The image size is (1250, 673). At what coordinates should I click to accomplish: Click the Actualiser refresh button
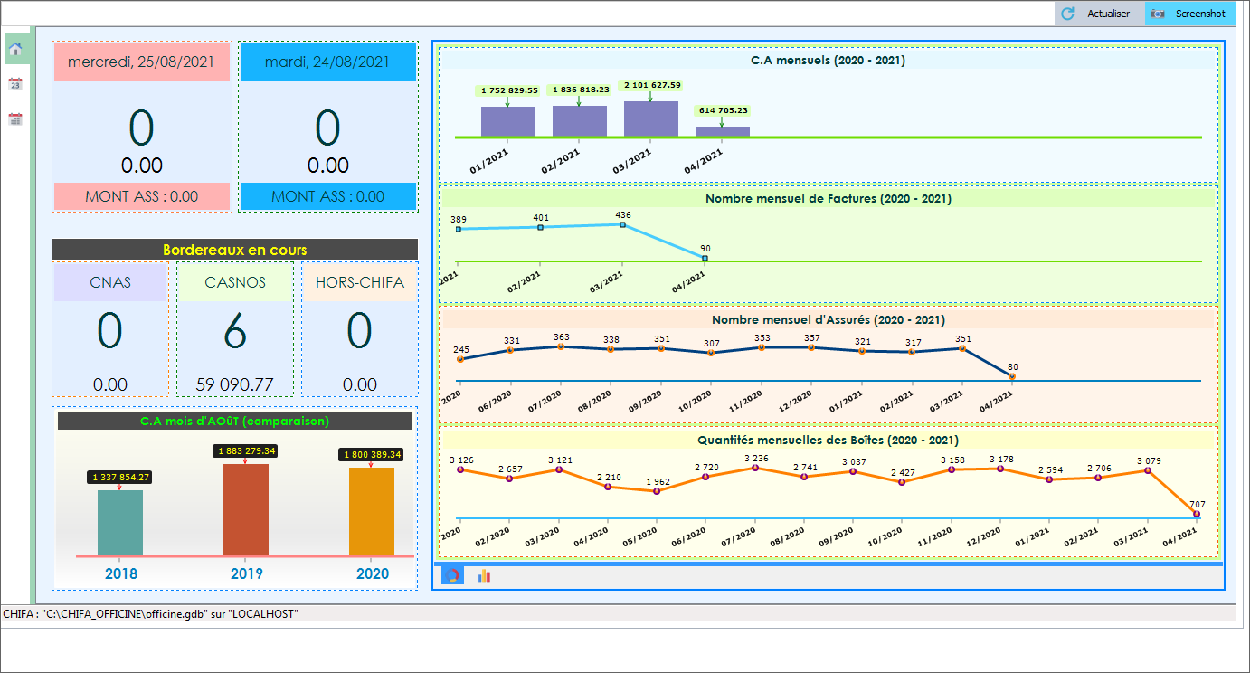point(1098,14)
